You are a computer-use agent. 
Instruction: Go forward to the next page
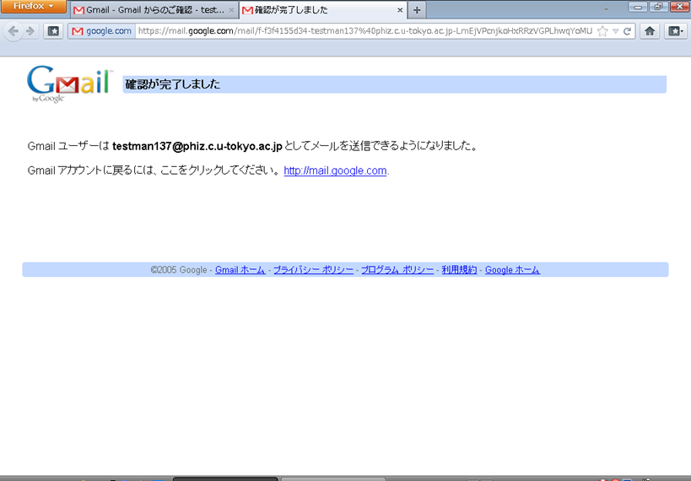30,31
